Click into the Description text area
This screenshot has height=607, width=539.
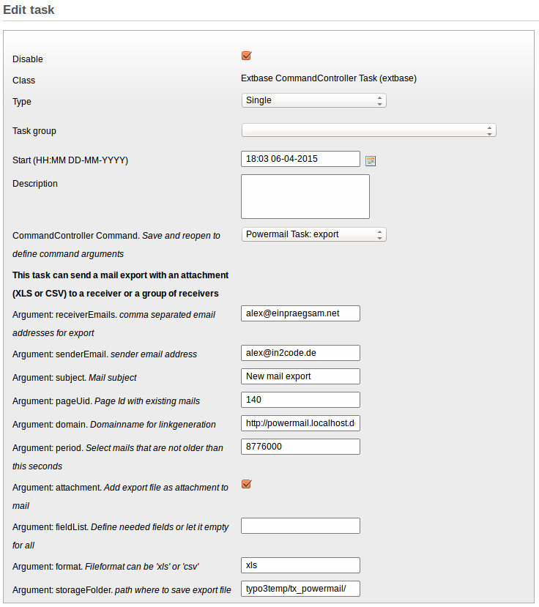305,196
